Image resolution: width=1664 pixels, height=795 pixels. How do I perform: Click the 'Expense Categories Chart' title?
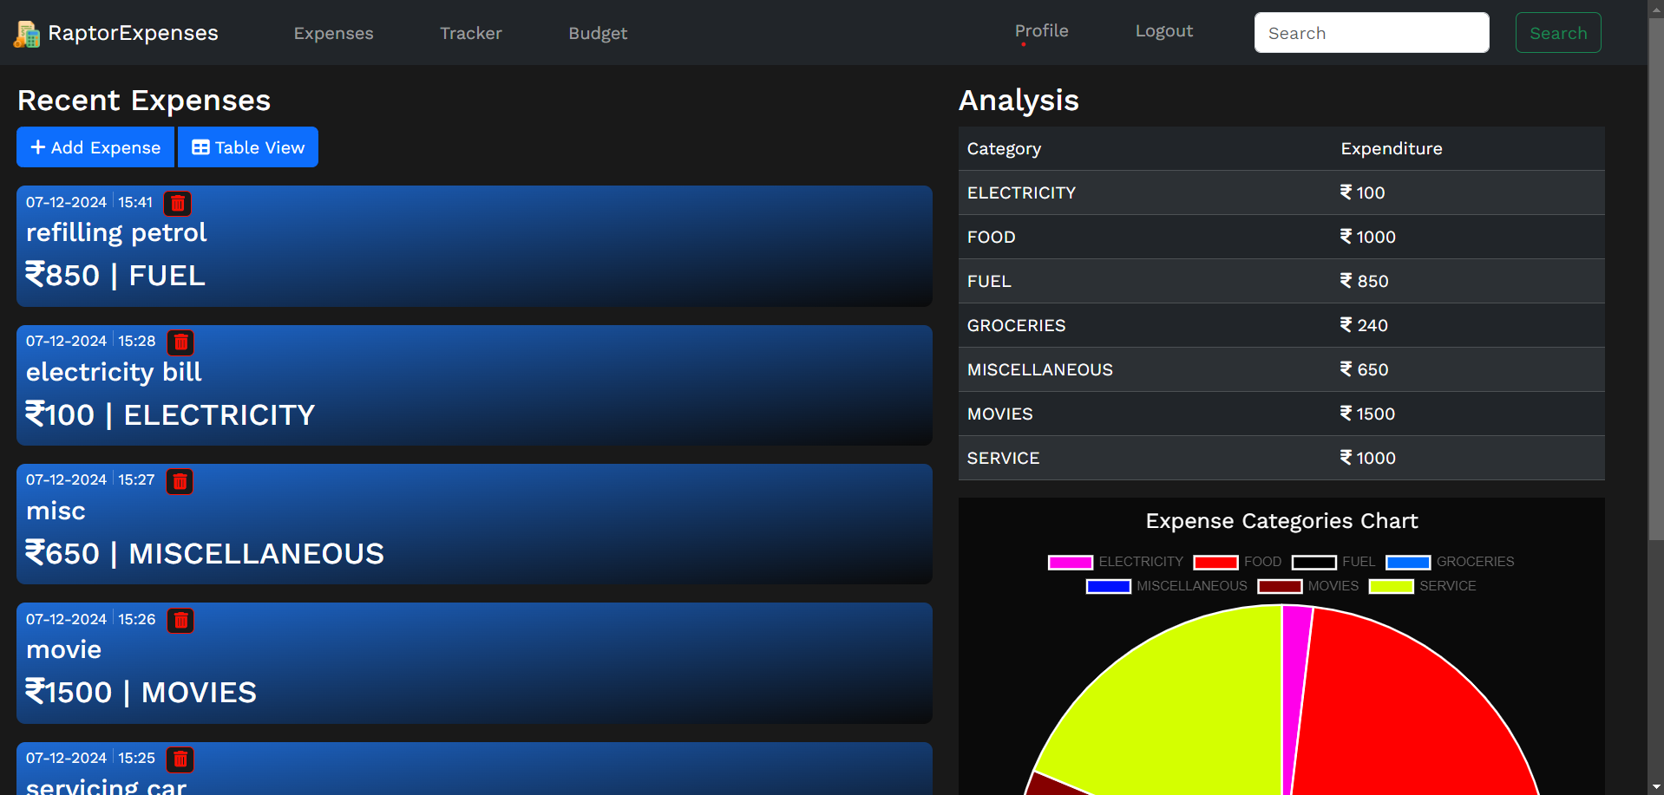pyautogui.click(x=1281, y=521)
